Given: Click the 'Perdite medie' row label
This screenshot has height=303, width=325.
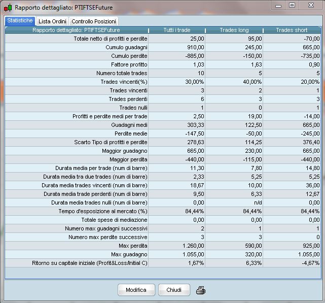Looking at the screenshot, I should pyautogui.click(x=131, y=133).
